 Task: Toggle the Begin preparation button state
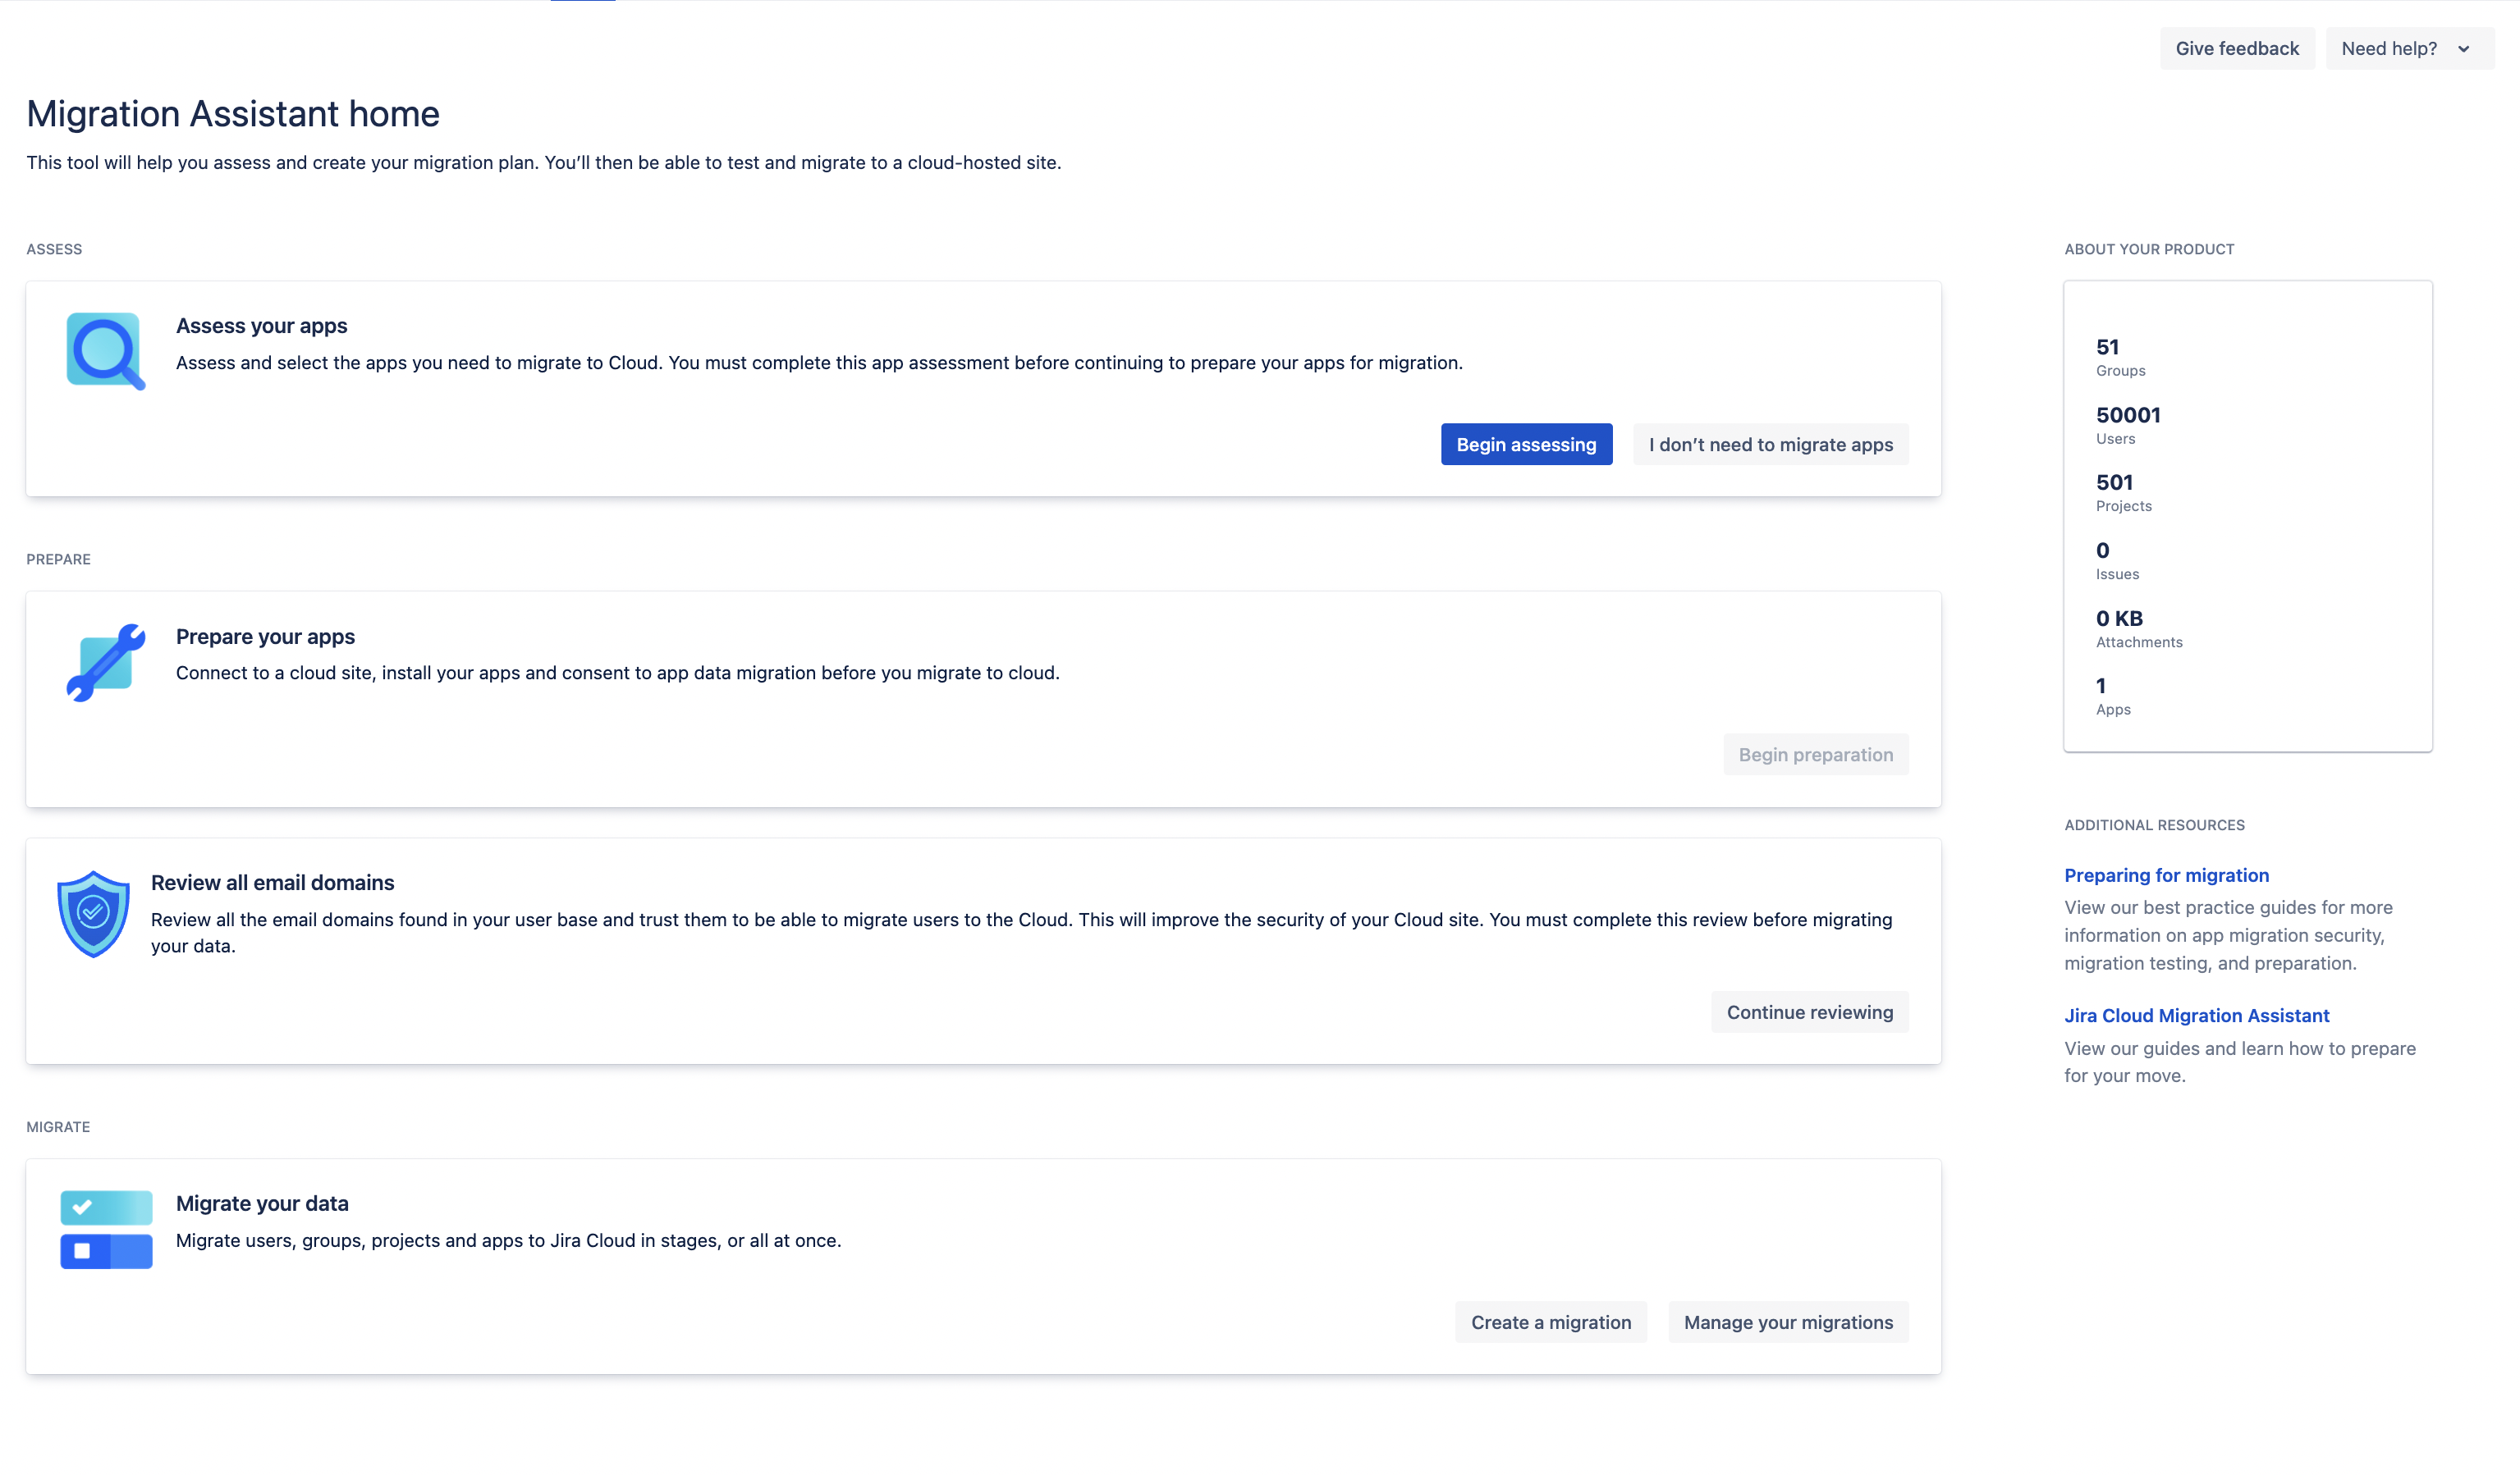[x=1816, y=753]
